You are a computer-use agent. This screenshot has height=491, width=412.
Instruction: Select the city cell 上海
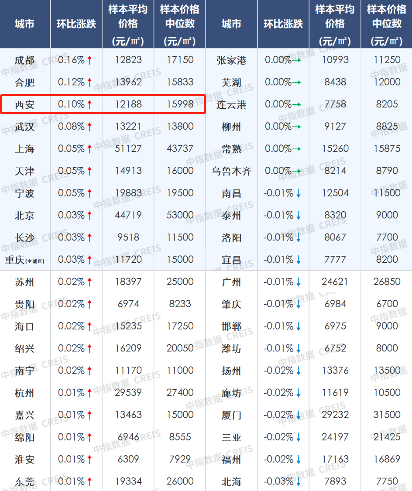point(24,149)
